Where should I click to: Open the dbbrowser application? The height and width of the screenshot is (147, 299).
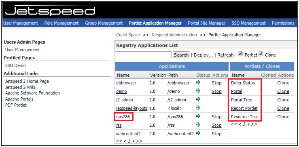126,83
